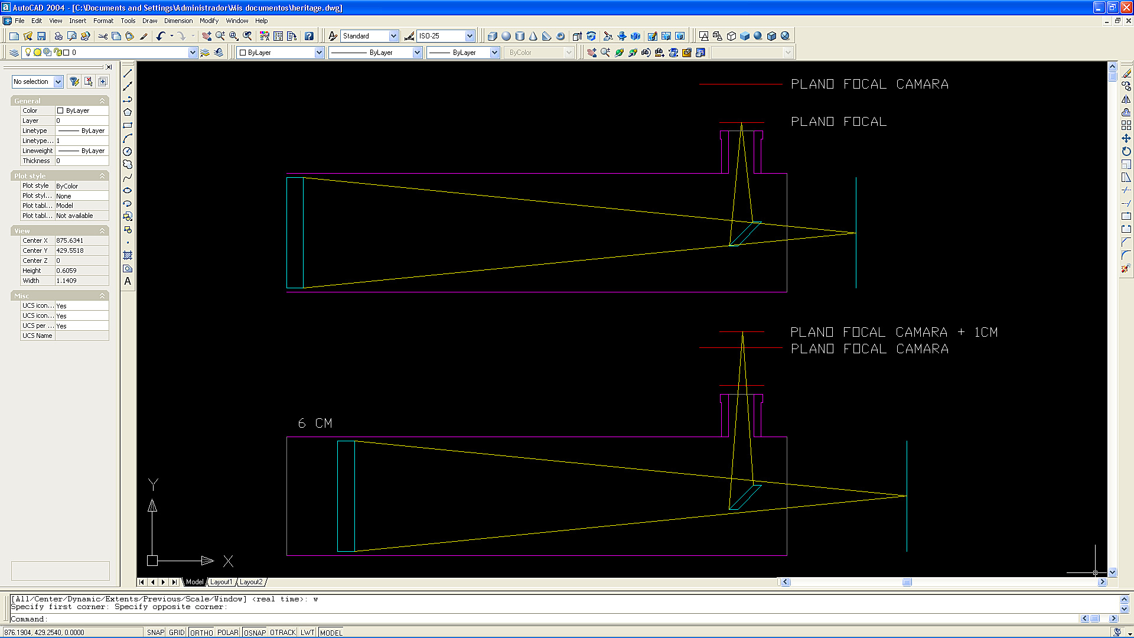Screen dimensions: 1134x638
Task: Activate the Pan Realtime hand icon
Action: click(206, 36)
